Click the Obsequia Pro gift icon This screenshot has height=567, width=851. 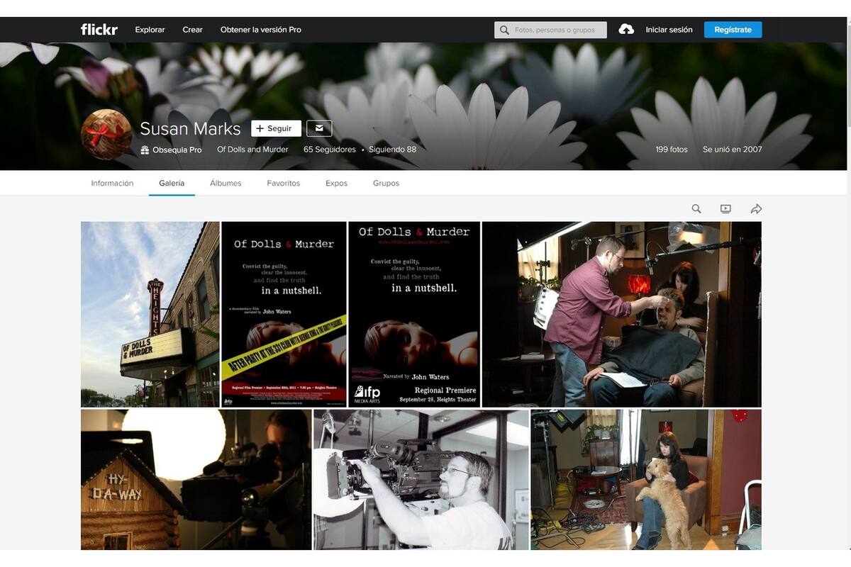pos(145,150)
